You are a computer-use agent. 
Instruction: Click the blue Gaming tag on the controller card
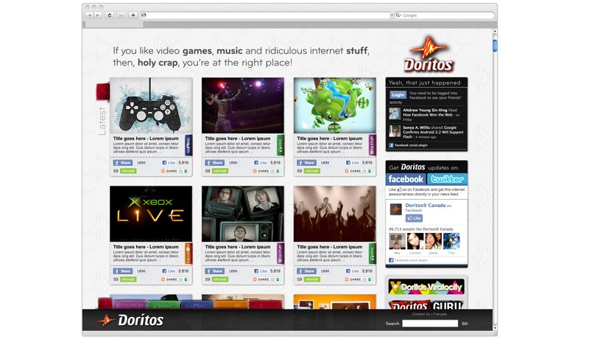(x=188, y=145)
